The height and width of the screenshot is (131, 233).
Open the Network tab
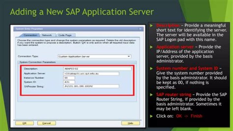[x=47, y=35]
